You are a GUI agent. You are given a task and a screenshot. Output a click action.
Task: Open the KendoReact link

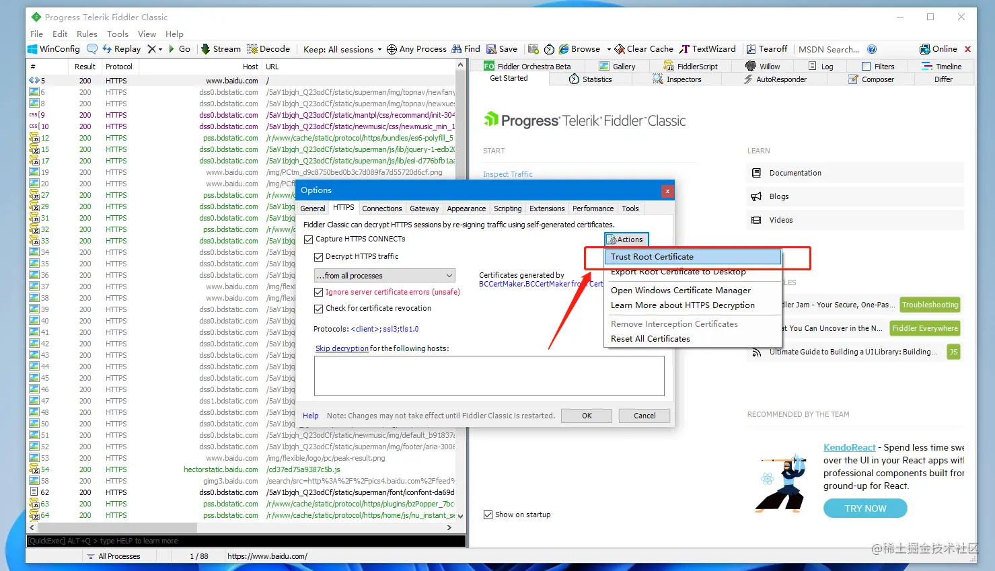click(x=849, y=447)
